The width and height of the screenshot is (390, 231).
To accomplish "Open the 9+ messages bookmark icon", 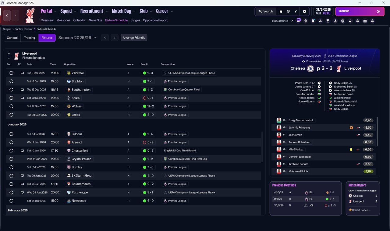I will [x=299, y=20].
